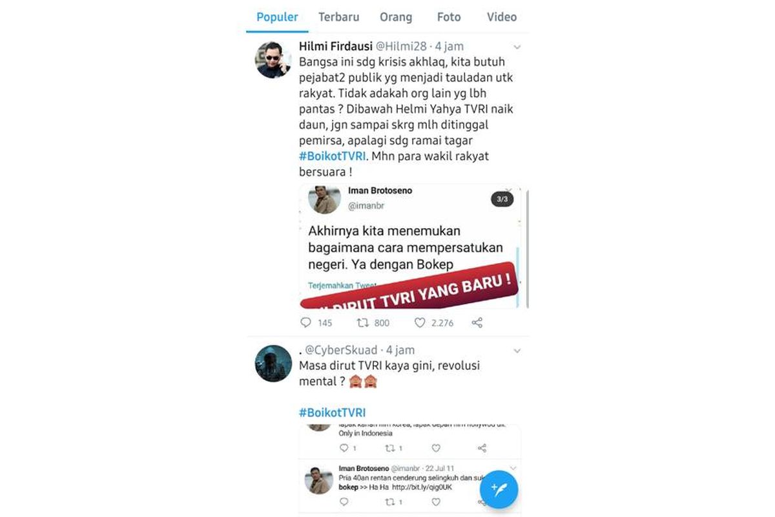This screenshot has height=517, width=775.
Task: Open #BoikotTVRI hashtag in CyberSkuad's tweet
Action: pos(332,412)
